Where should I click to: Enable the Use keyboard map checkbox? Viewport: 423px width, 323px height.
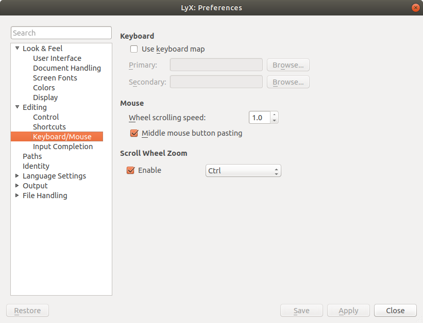coord(134,49)
